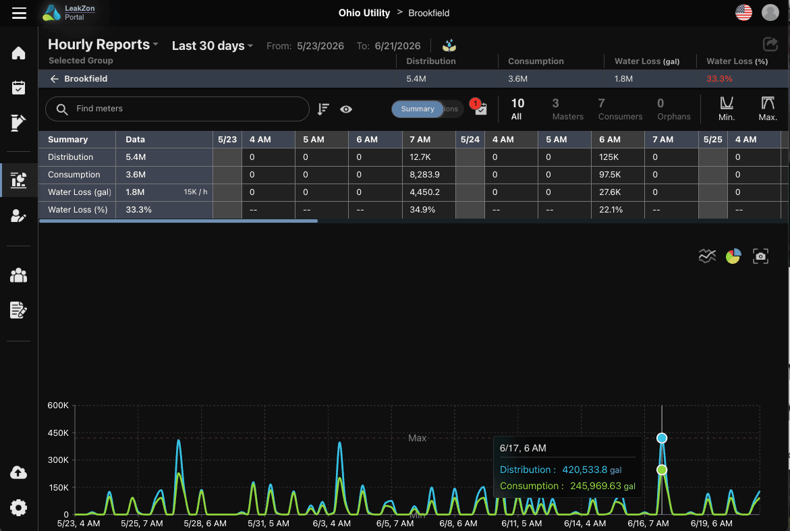Switch to line chart view icon
The image size is (790, 531).
click(x=708, y=256)
